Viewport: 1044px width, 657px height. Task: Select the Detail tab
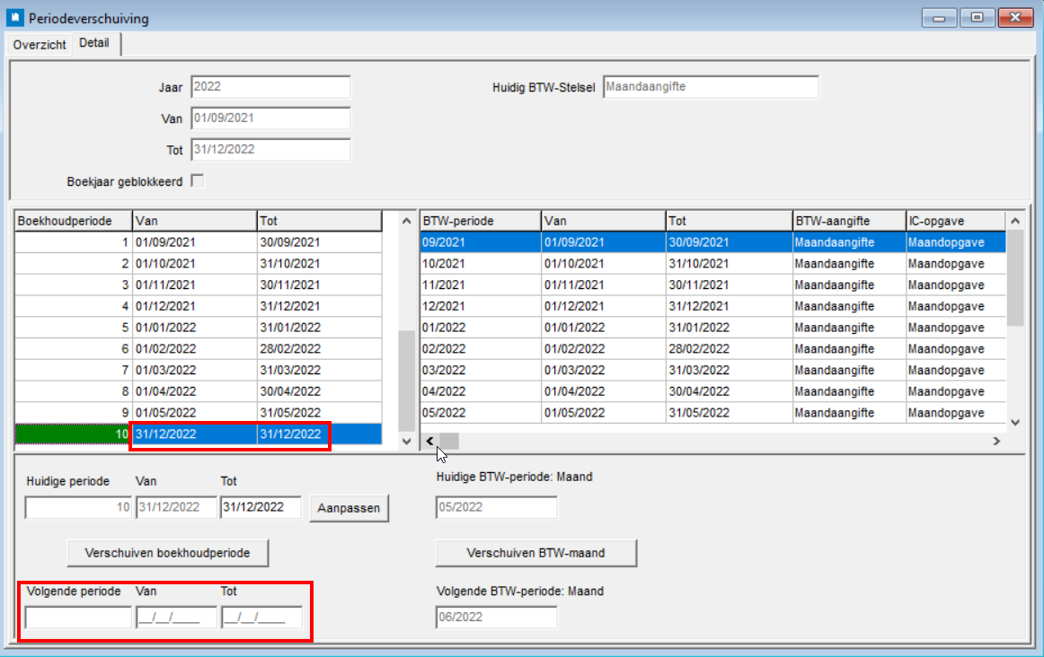point(94,43)
